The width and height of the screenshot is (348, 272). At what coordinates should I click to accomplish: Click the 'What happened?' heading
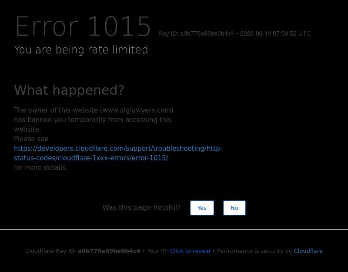pos(69,90)
